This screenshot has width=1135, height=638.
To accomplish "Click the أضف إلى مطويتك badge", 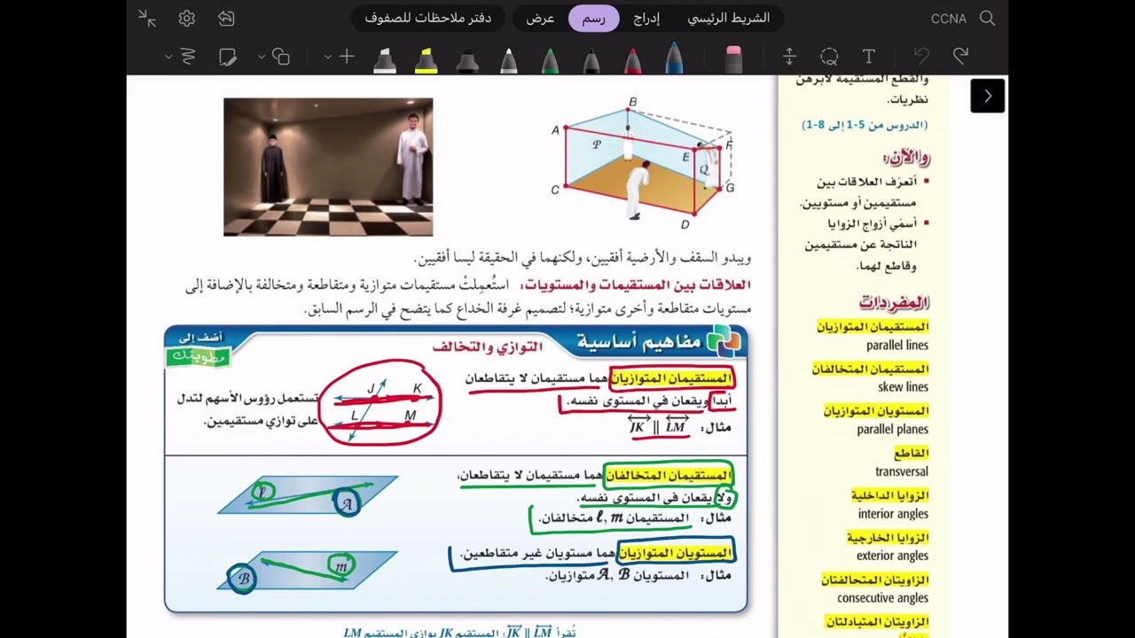I will 199,349.
